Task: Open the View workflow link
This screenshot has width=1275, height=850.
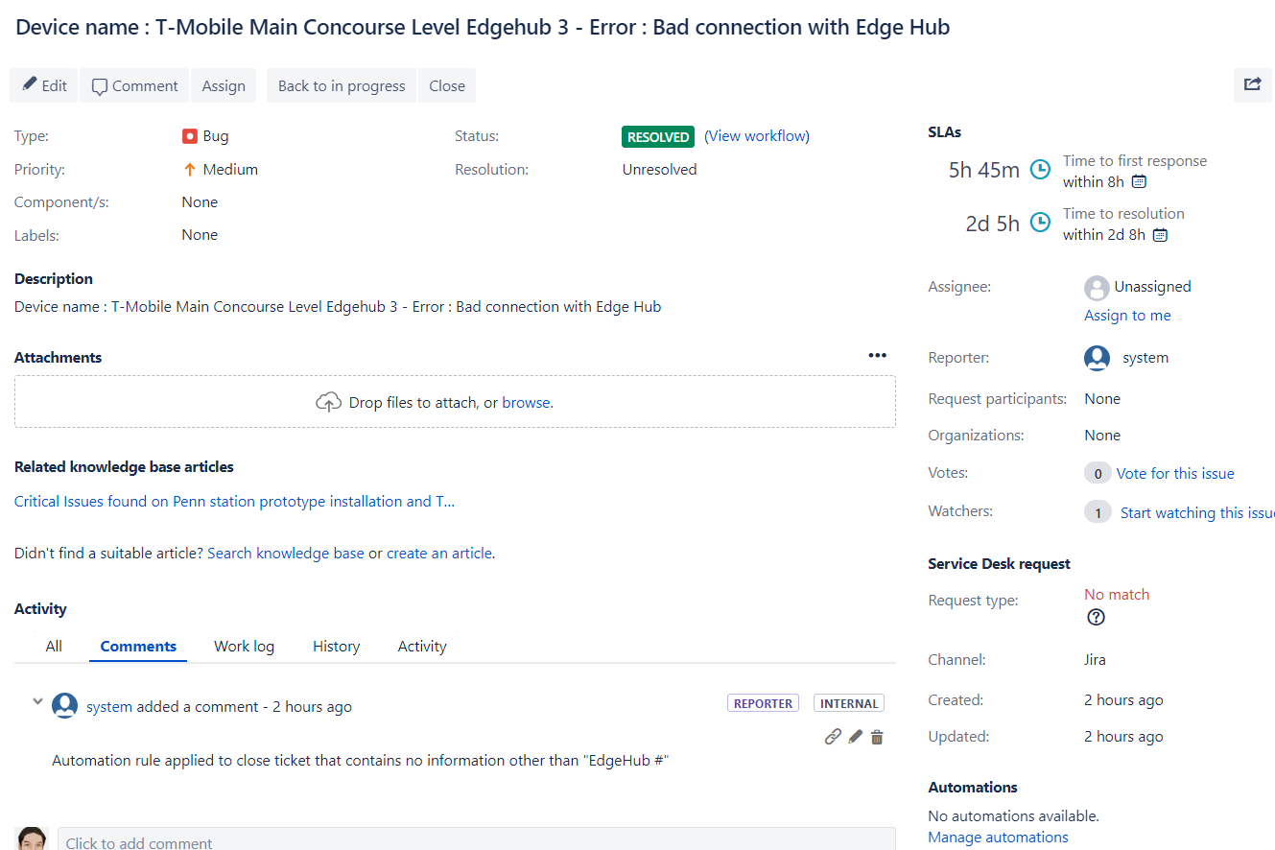Action: coord(757,136)
